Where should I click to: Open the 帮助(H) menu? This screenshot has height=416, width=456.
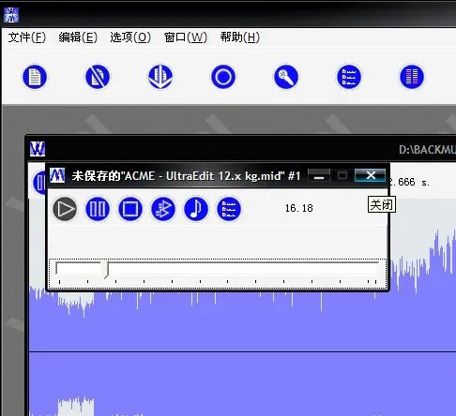click(240, 37)
